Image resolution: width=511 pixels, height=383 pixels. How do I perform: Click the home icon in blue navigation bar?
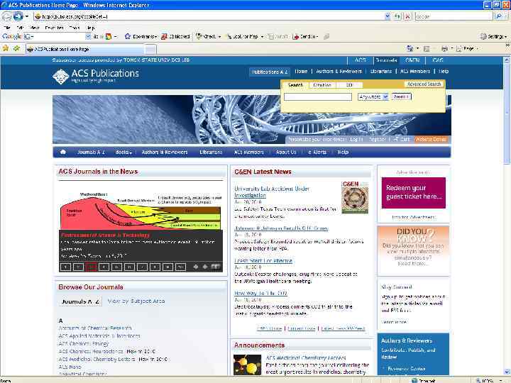[x=63, y=152]
